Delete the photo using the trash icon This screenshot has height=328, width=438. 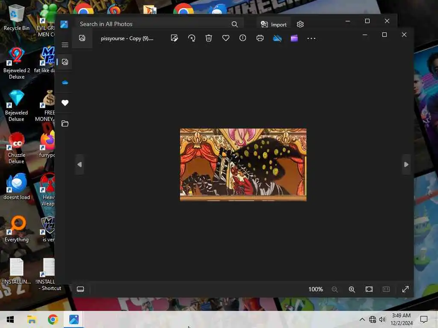click(x=209, y=38)
